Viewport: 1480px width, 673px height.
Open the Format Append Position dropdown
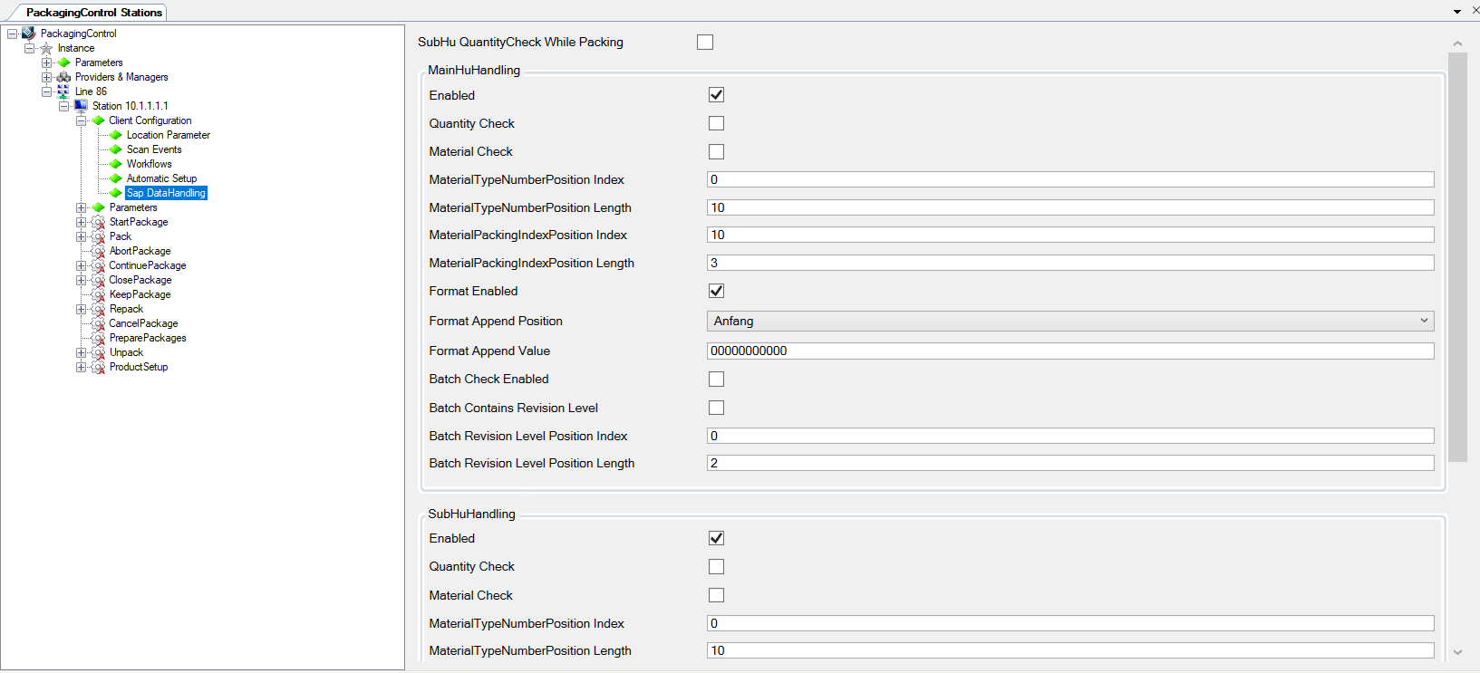pyautogui.click(x=1070, y=321)
